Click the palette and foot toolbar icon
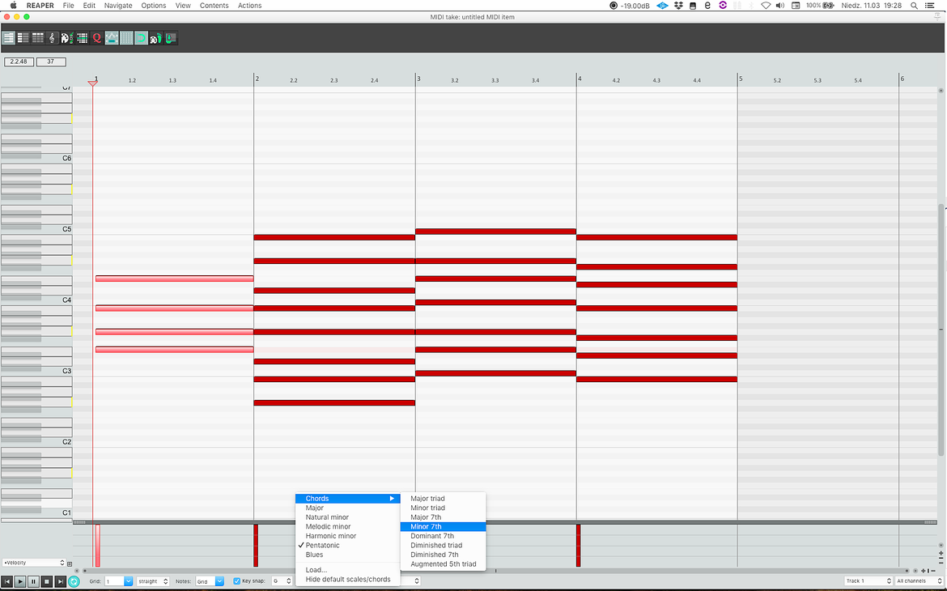 pos(156,38)
